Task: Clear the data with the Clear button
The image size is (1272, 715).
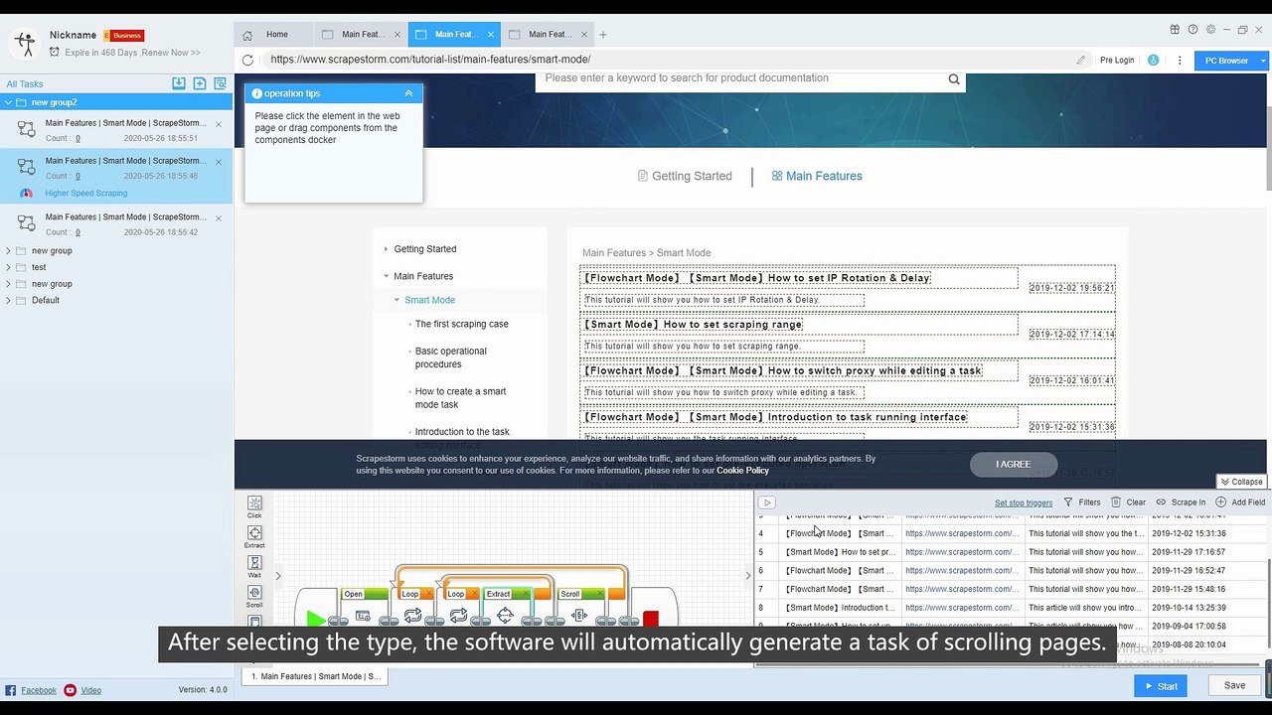Action: click(x=1129, y=502)
